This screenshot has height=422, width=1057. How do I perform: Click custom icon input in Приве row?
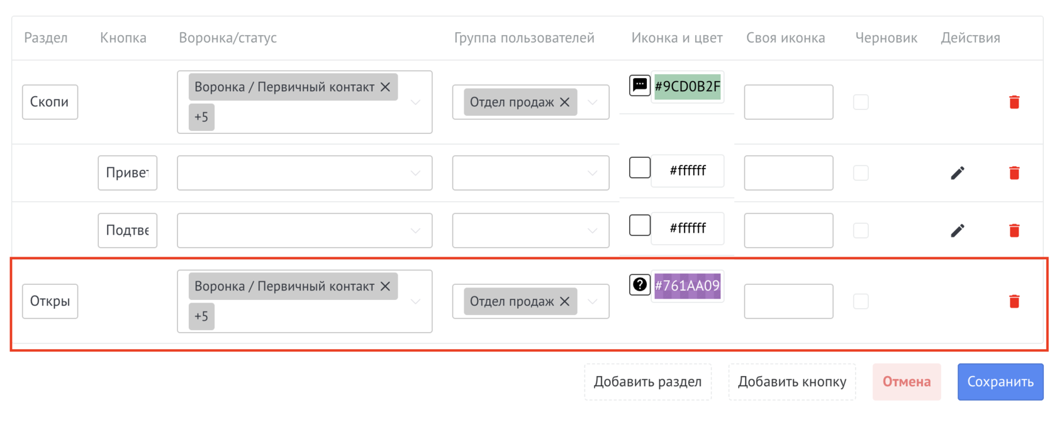coord(788,173)
